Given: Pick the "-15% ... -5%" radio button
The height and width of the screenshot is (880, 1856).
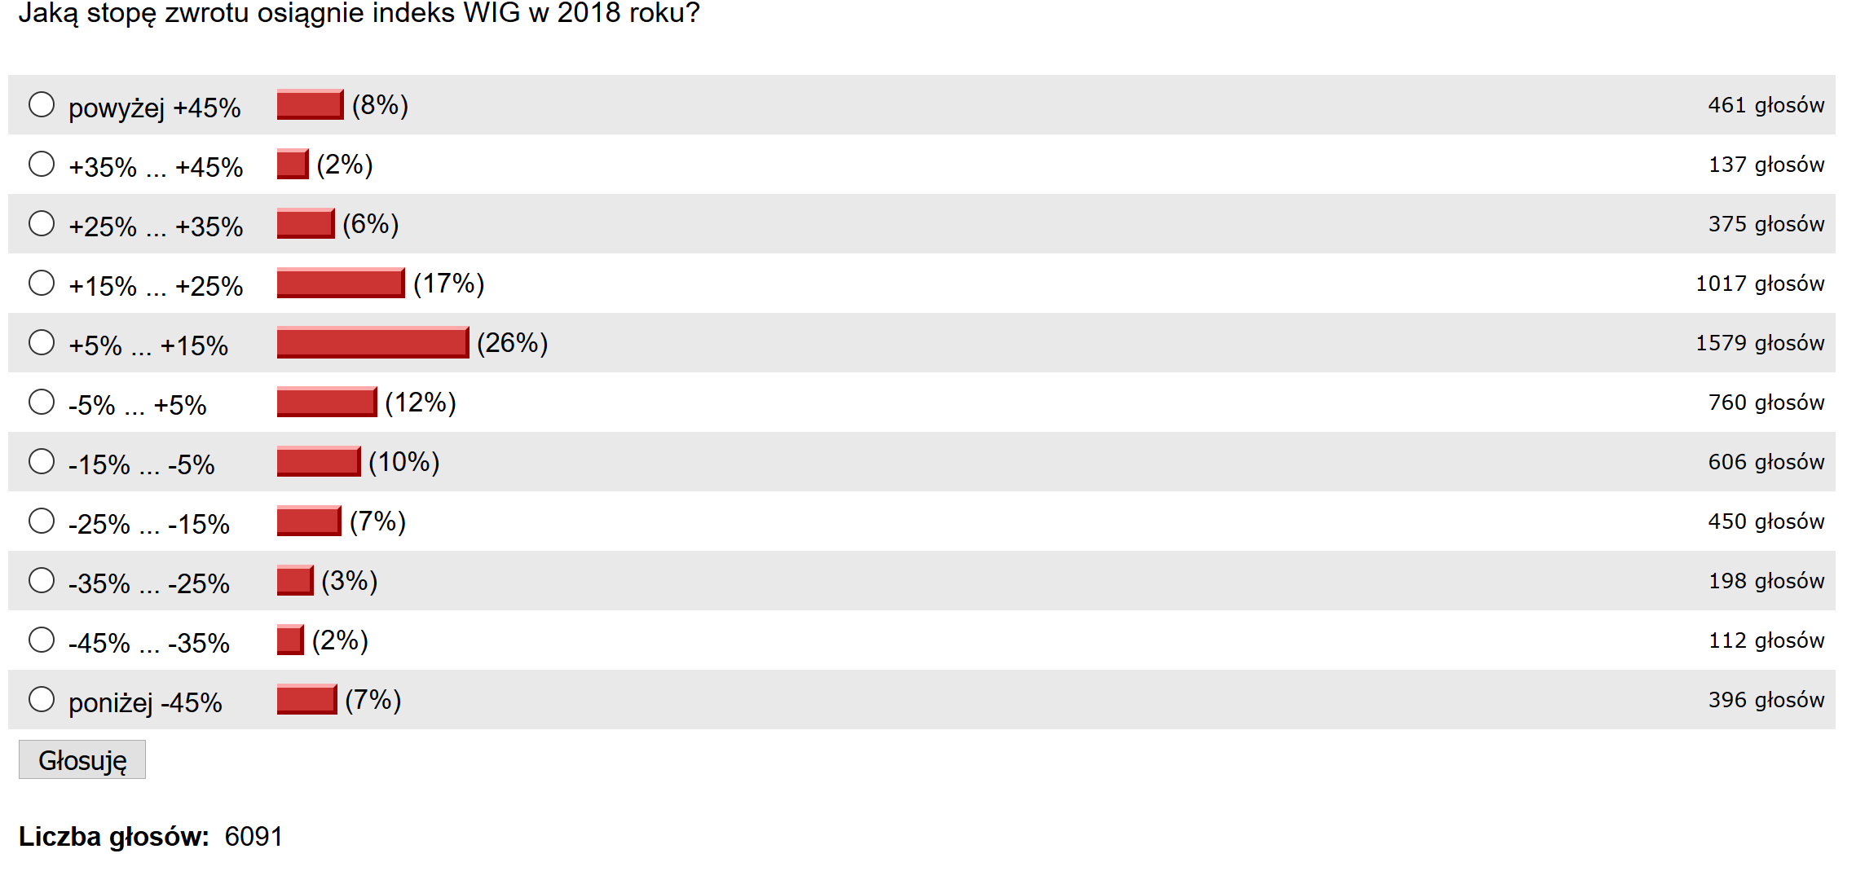Looking at the screenshot, I should 42,461.
